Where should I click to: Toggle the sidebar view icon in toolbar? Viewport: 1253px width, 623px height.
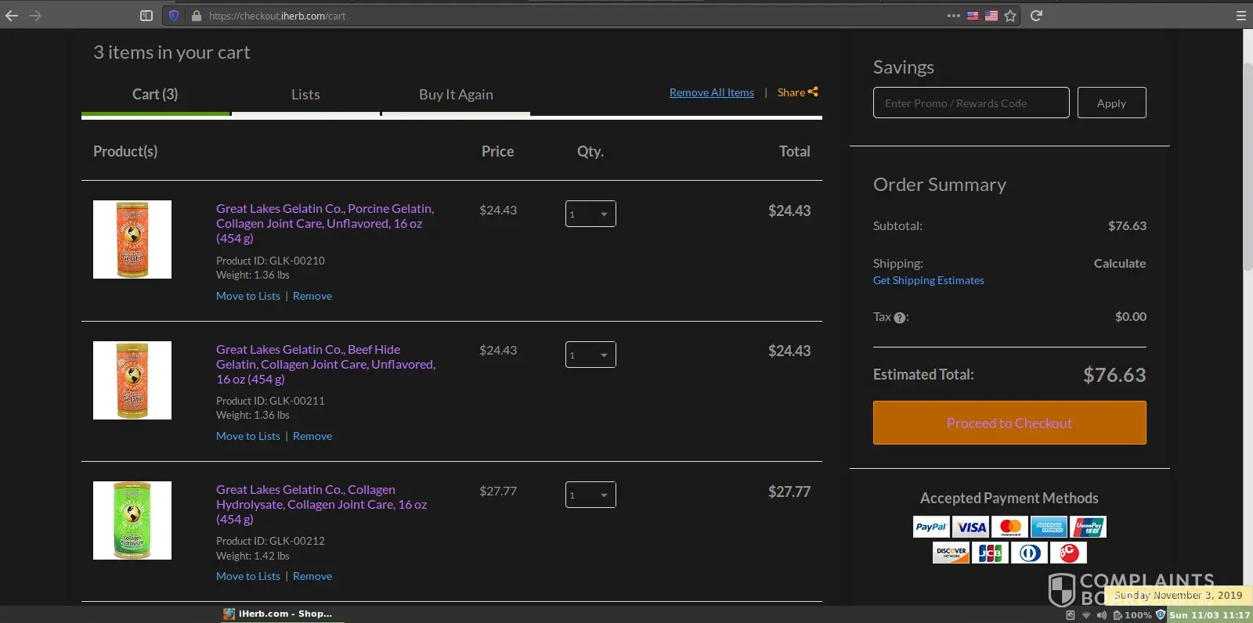pos(146,16)
